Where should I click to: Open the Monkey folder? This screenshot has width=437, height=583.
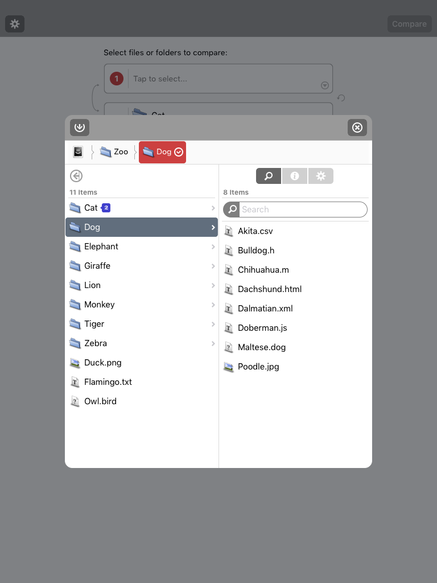[x=142, y=305]
